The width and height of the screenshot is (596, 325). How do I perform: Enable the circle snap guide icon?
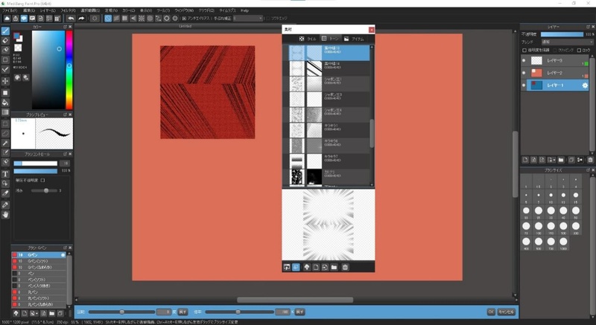(x=150, y=18)
